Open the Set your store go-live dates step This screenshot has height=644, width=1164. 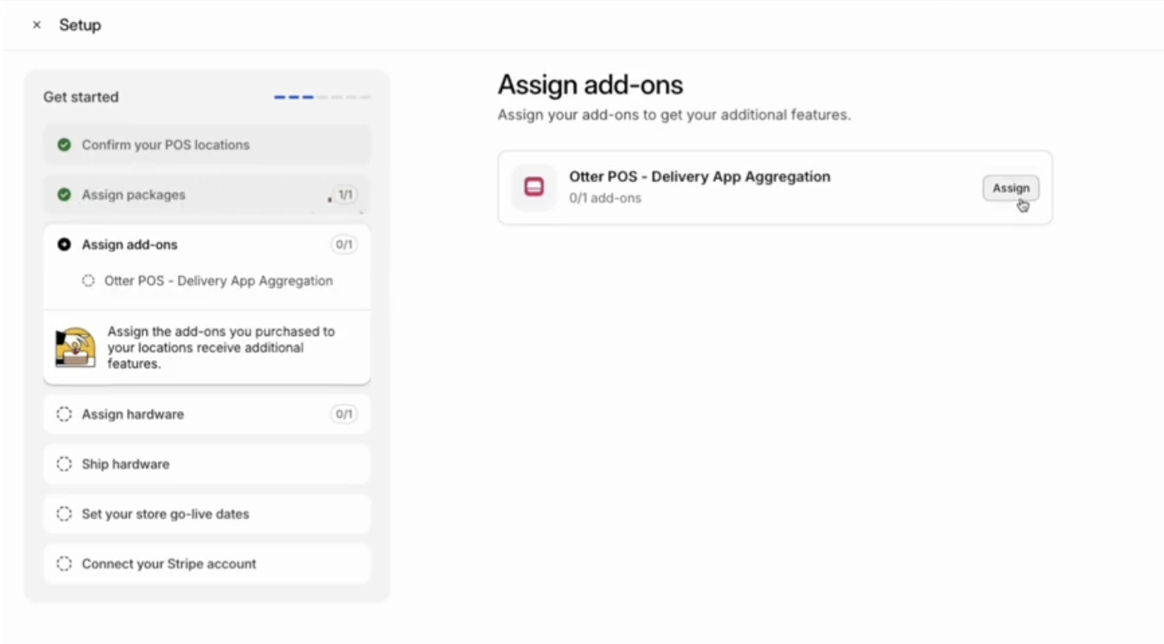point(207,513)
